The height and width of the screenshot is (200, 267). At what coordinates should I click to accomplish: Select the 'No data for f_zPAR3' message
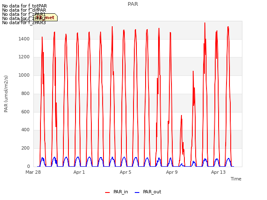(24, 22)
